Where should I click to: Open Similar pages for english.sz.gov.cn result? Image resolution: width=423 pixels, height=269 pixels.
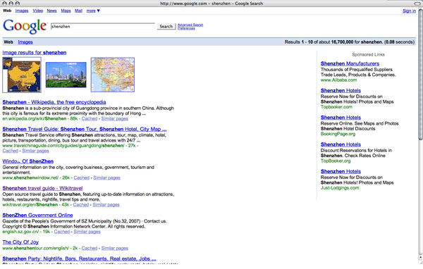[87, 232]
